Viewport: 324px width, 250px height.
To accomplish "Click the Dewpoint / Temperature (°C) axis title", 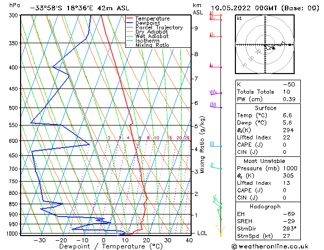I will pyautogui.click(x=111, y=246).
